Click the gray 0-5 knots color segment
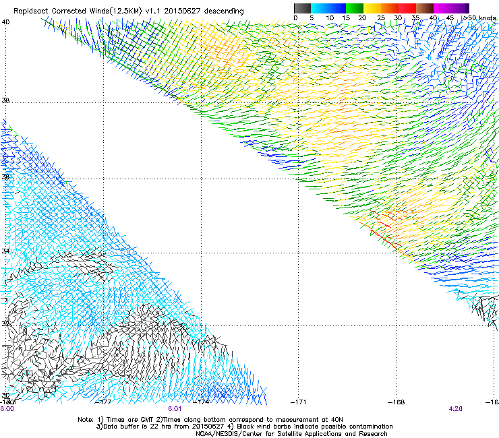The height and width of the screenshot is (438, 499). (x=302, y=8)
